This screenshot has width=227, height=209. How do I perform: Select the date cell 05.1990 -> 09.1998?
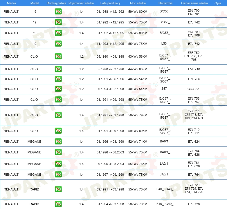tap(110, 56)
